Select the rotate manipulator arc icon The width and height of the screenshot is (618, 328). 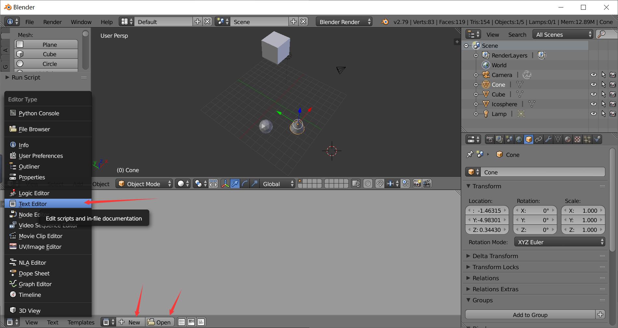click(245, 184)
